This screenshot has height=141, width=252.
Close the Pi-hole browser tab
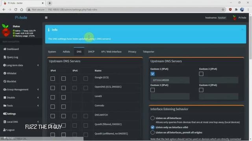pyautogui.click(x=43, y=3)
